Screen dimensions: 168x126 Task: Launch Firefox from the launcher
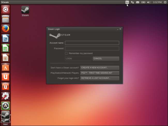point(5,29)
